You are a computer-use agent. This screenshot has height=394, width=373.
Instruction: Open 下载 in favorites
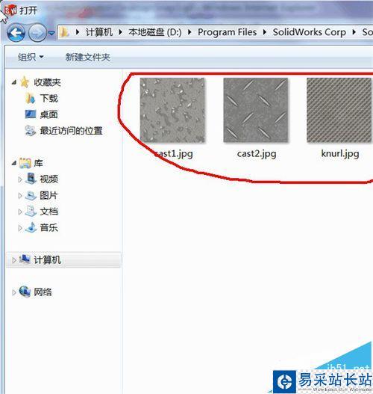(49, 98)
